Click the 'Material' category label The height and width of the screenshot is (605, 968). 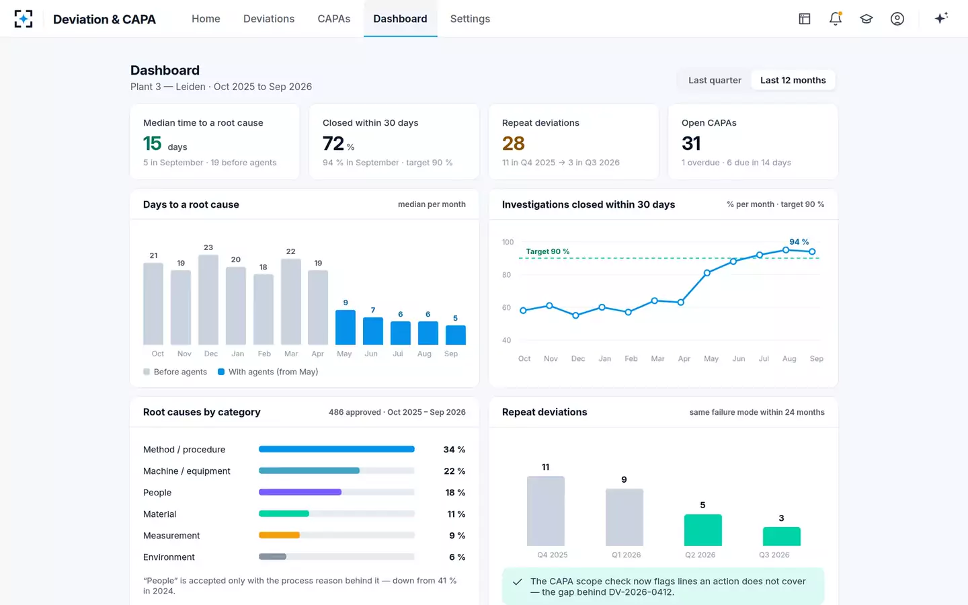(160, 514)
